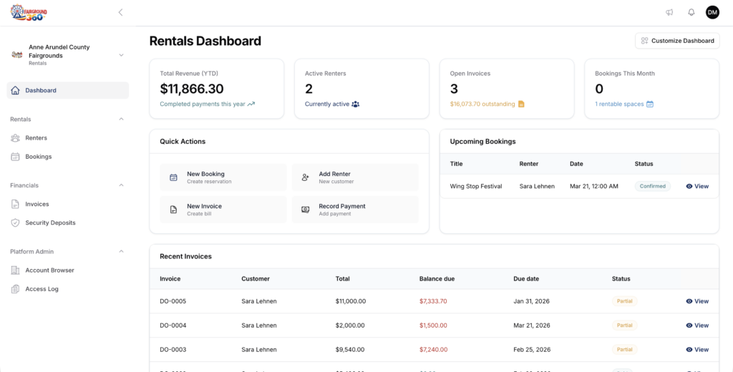Open Security Deposits in the sidebar
The image size is (733, 372).
pos(50,222)
